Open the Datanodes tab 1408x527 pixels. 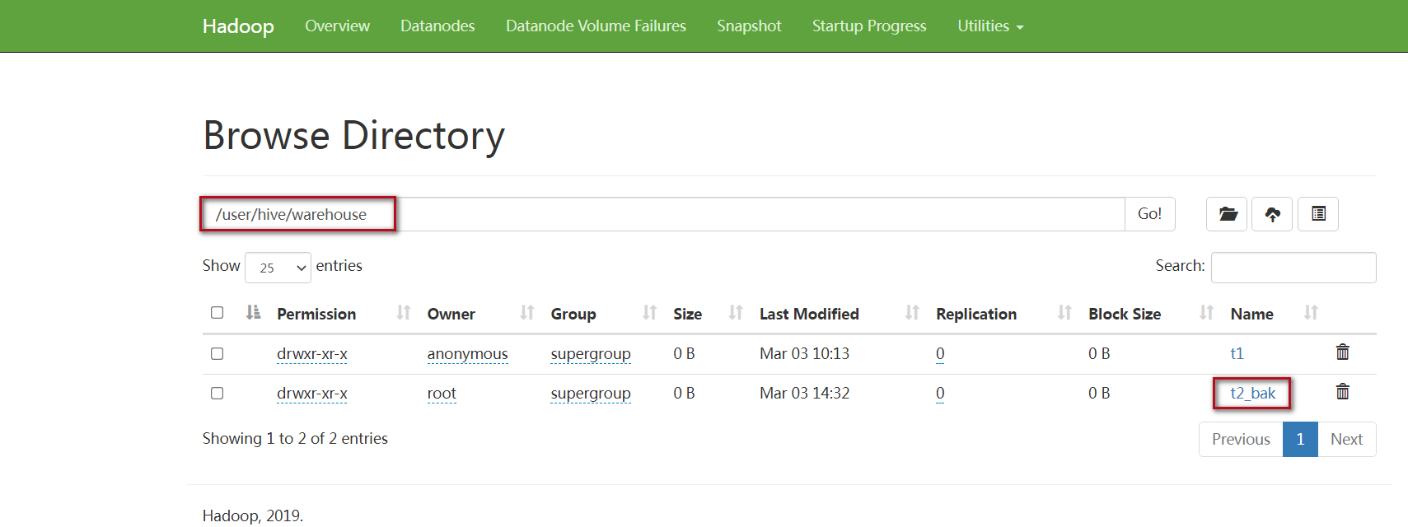click(437, 26)
